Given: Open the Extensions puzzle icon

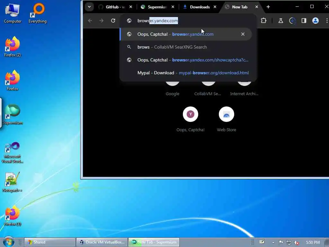Looking at the screenshot, I should click(263, 21).
